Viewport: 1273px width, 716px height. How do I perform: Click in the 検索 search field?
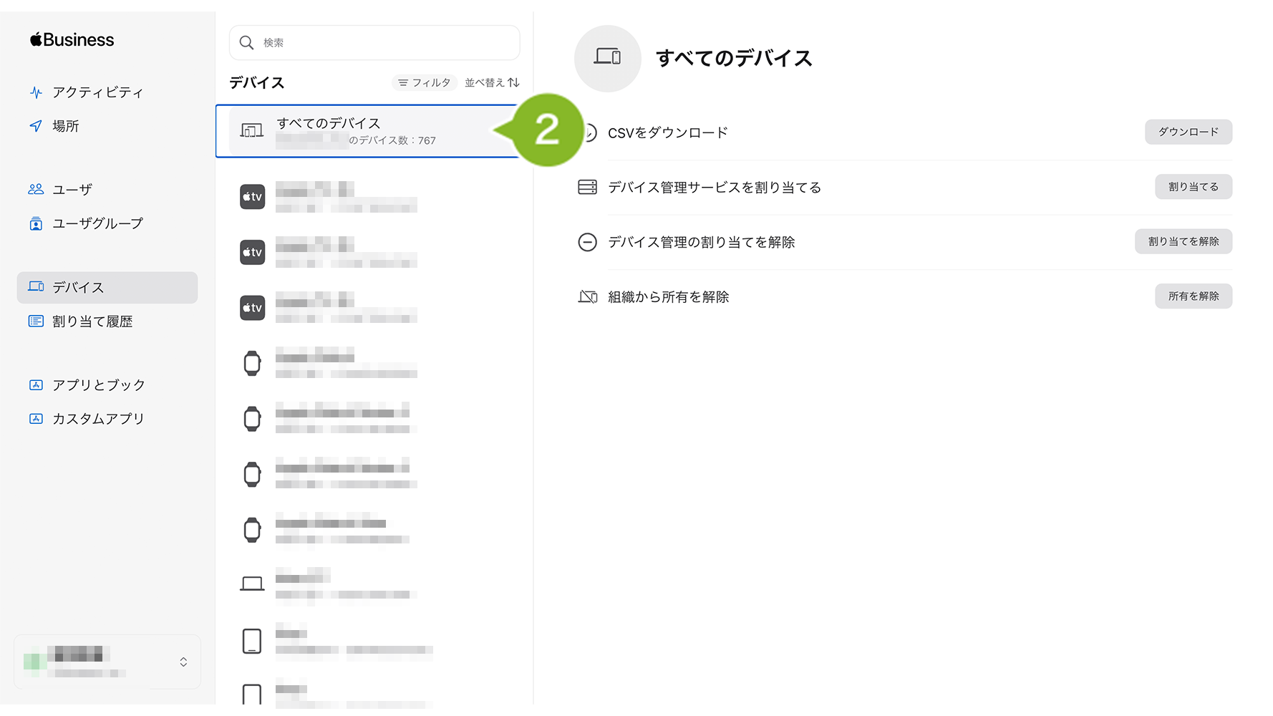[x=387, y=43]
